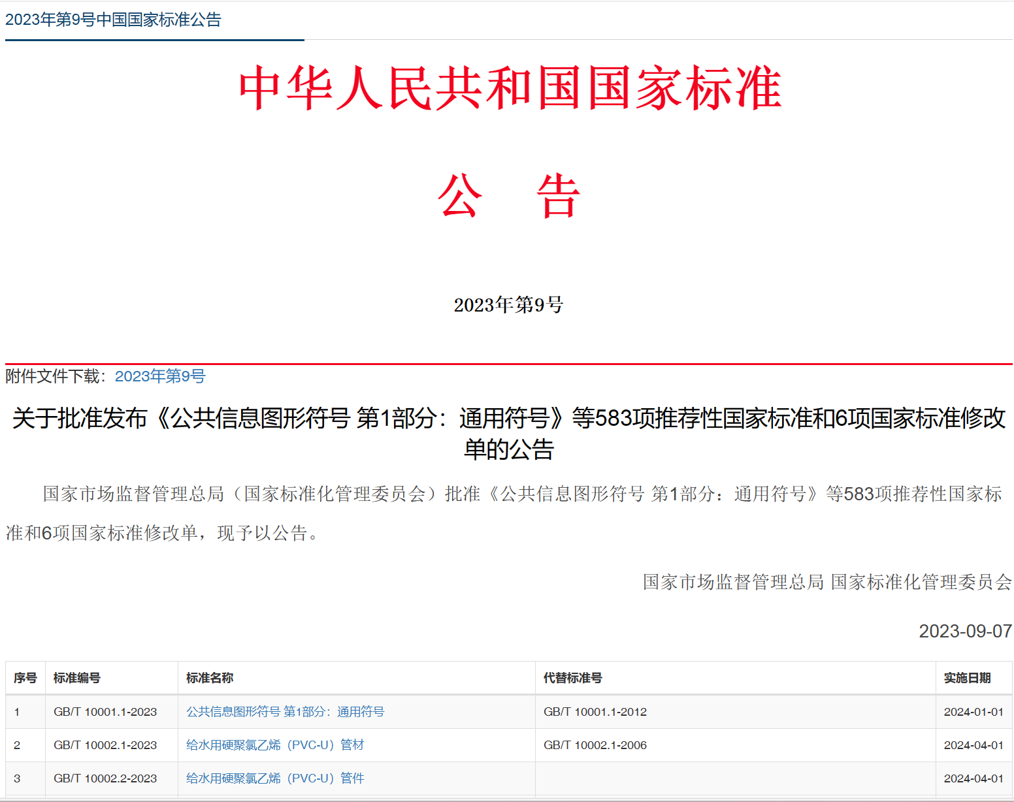Click the red 公告 heading text

[x=509, y=195]
